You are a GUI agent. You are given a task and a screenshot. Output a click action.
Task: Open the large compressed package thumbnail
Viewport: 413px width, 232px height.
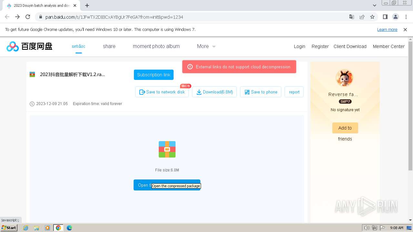pos(167,149)
